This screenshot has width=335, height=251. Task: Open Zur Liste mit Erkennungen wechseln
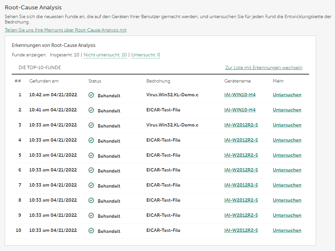click(264, 67)
